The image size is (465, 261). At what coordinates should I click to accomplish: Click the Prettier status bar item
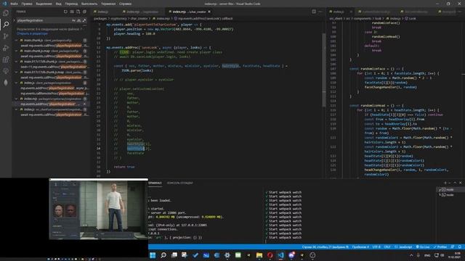pyautogui.click(x=440, y=246)
